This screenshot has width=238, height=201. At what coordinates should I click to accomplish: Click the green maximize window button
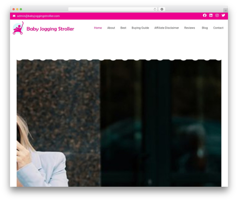[x=21, y=9]
